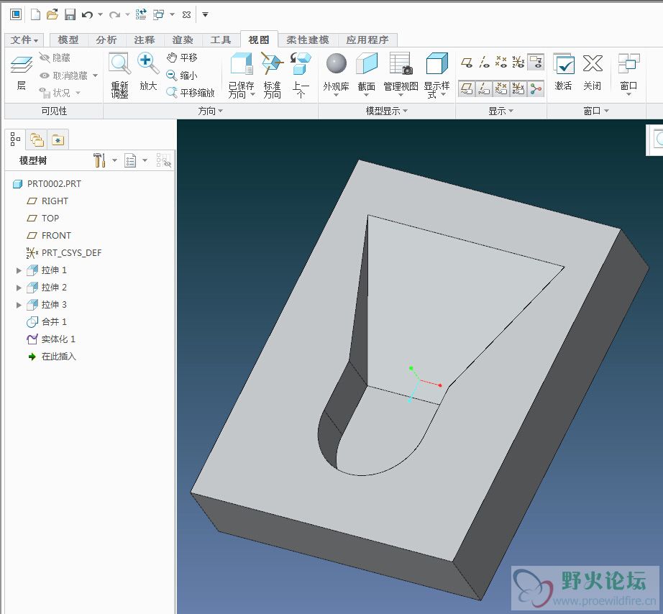Switch to the 模型 ribbon tab
Screen dimensions: 663x614
coord(68,40)
